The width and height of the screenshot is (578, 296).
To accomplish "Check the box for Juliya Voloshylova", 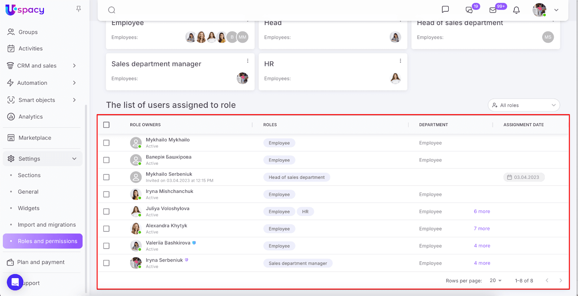I will pyautogui.click(x=106, y=212).
